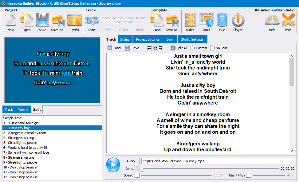Image resolution: width=299 pixels, height=182 pixels.
Task: Load a template
Action: click(x=157, y=22)
